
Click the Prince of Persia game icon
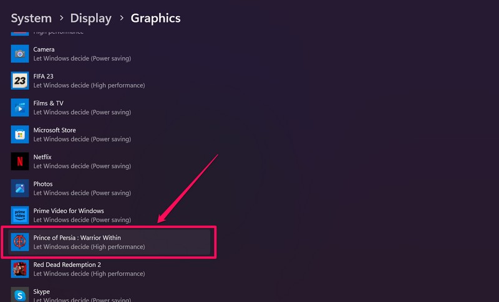pyautogui.click(x=20, y=242)
